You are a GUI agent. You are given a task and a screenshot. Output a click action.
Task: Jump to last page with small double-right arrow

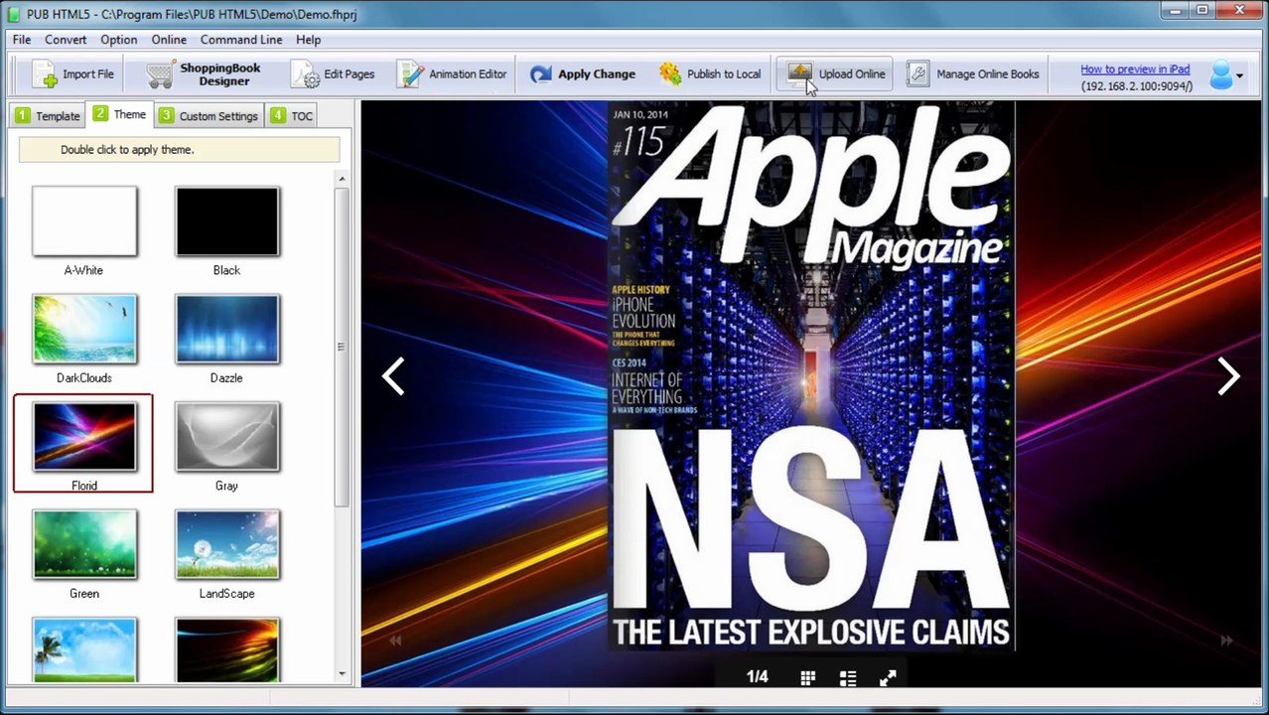[x=1227, y=642]
